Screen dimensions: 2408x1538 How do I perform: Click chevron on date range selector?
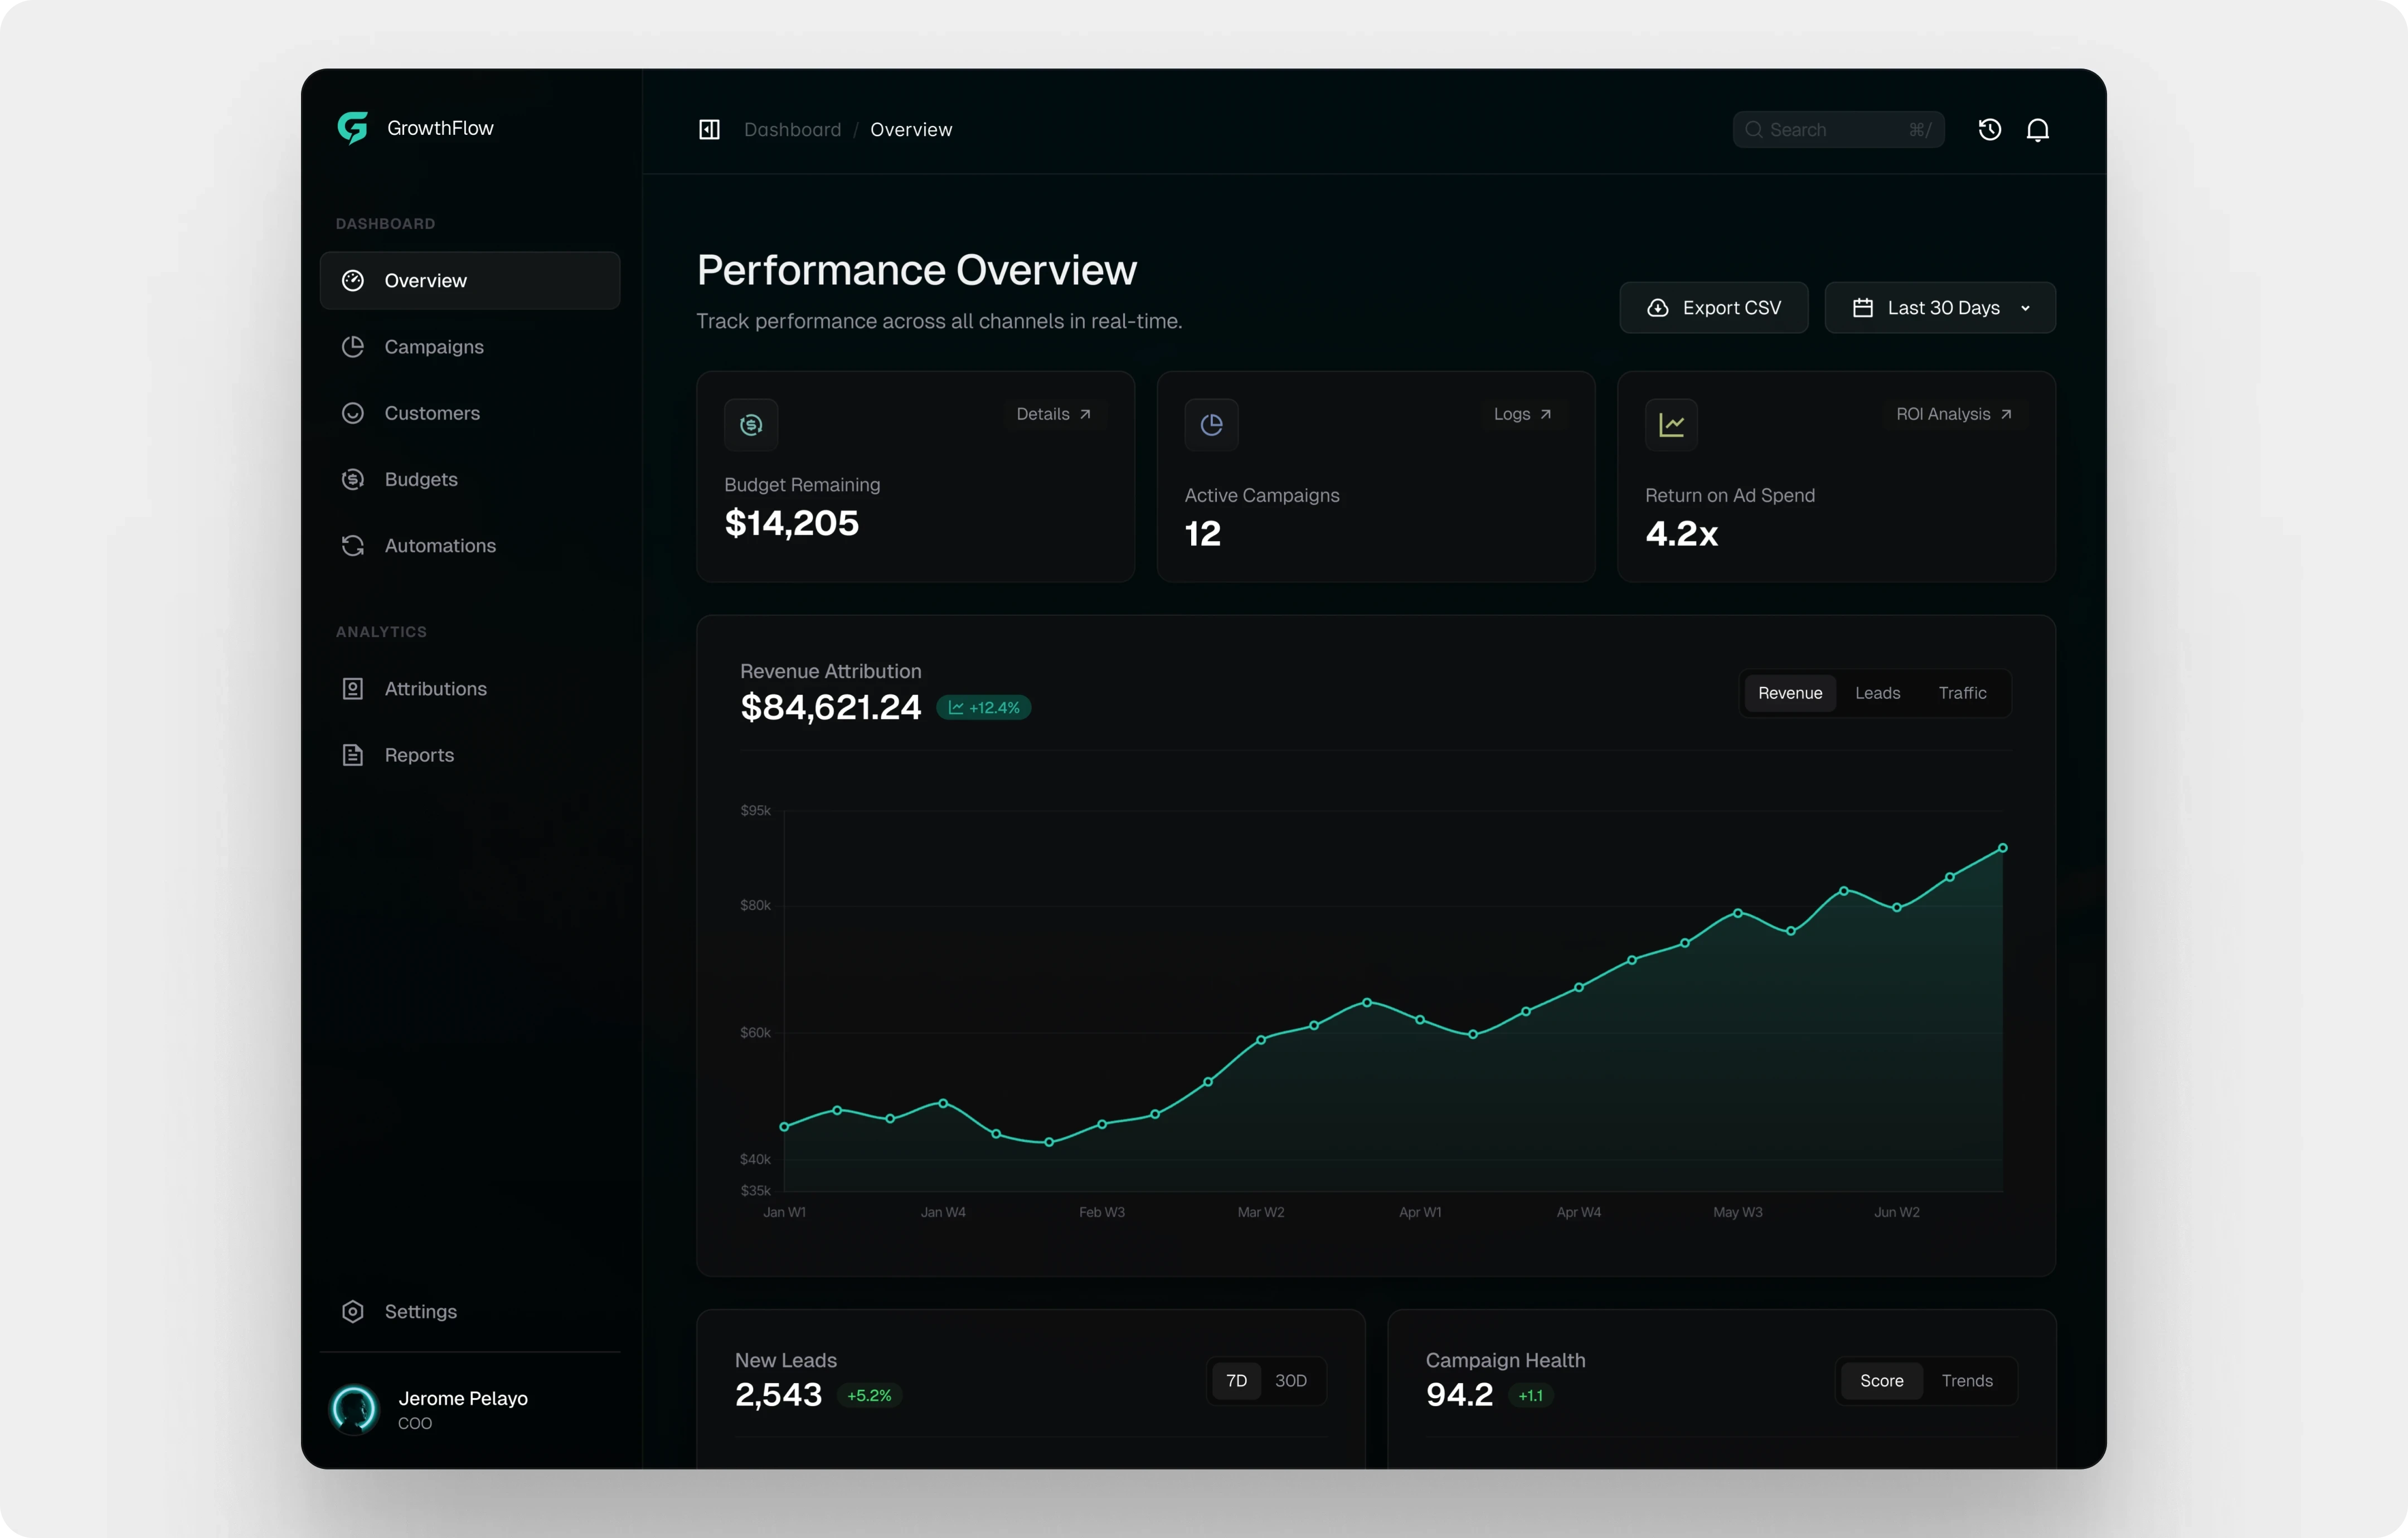point(2025,308)
